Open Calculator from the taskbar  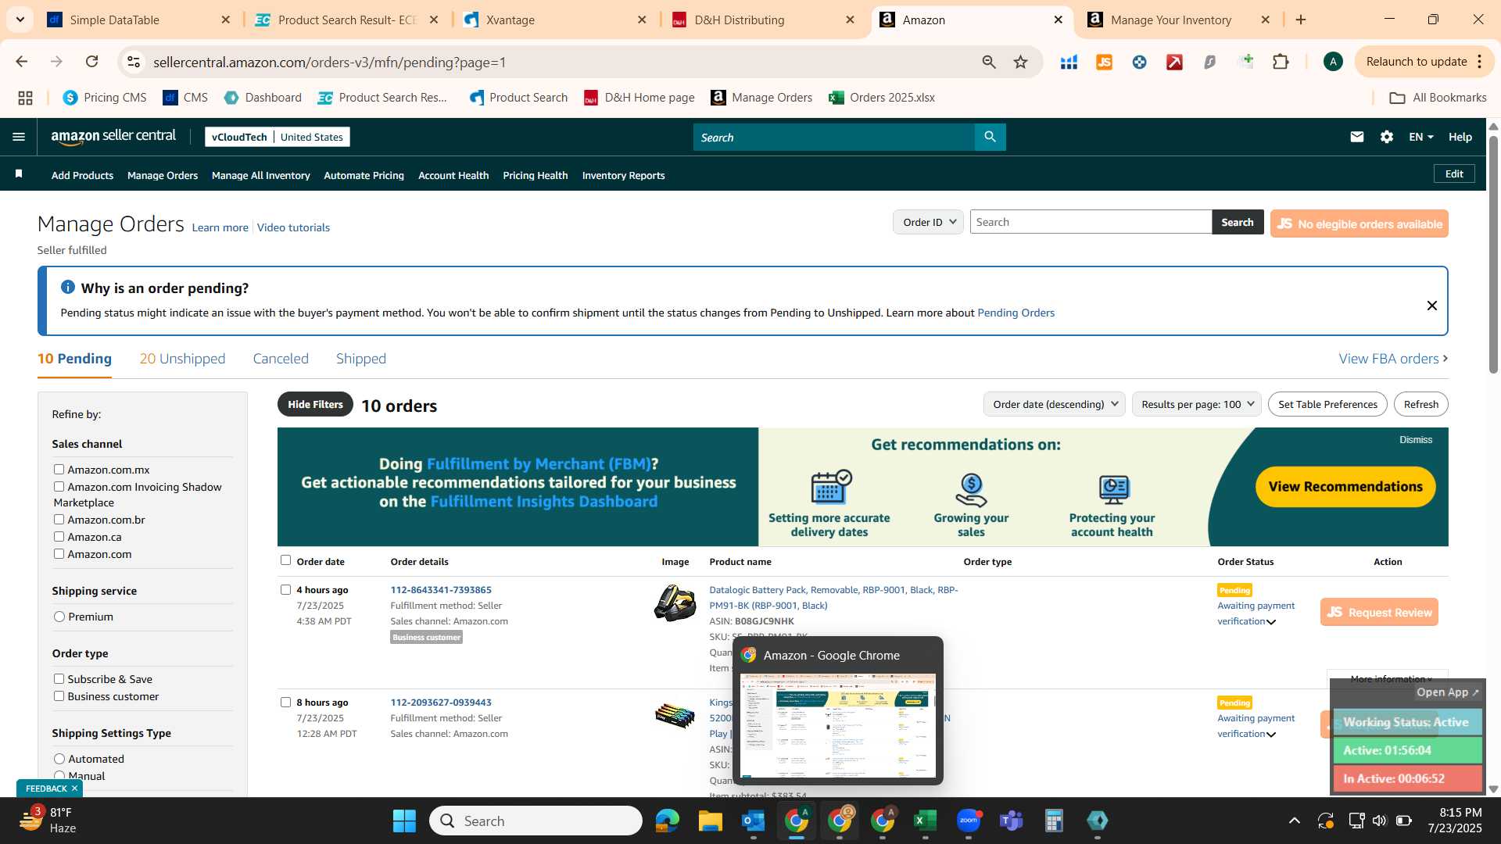coord(1054,821)
